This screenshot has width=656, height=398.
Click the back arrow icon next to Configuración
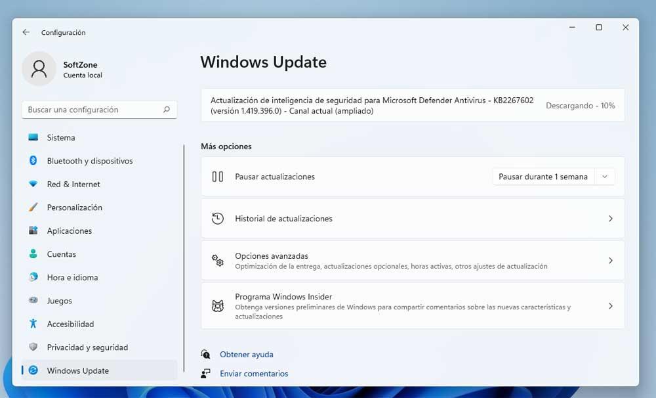point(26,32)
